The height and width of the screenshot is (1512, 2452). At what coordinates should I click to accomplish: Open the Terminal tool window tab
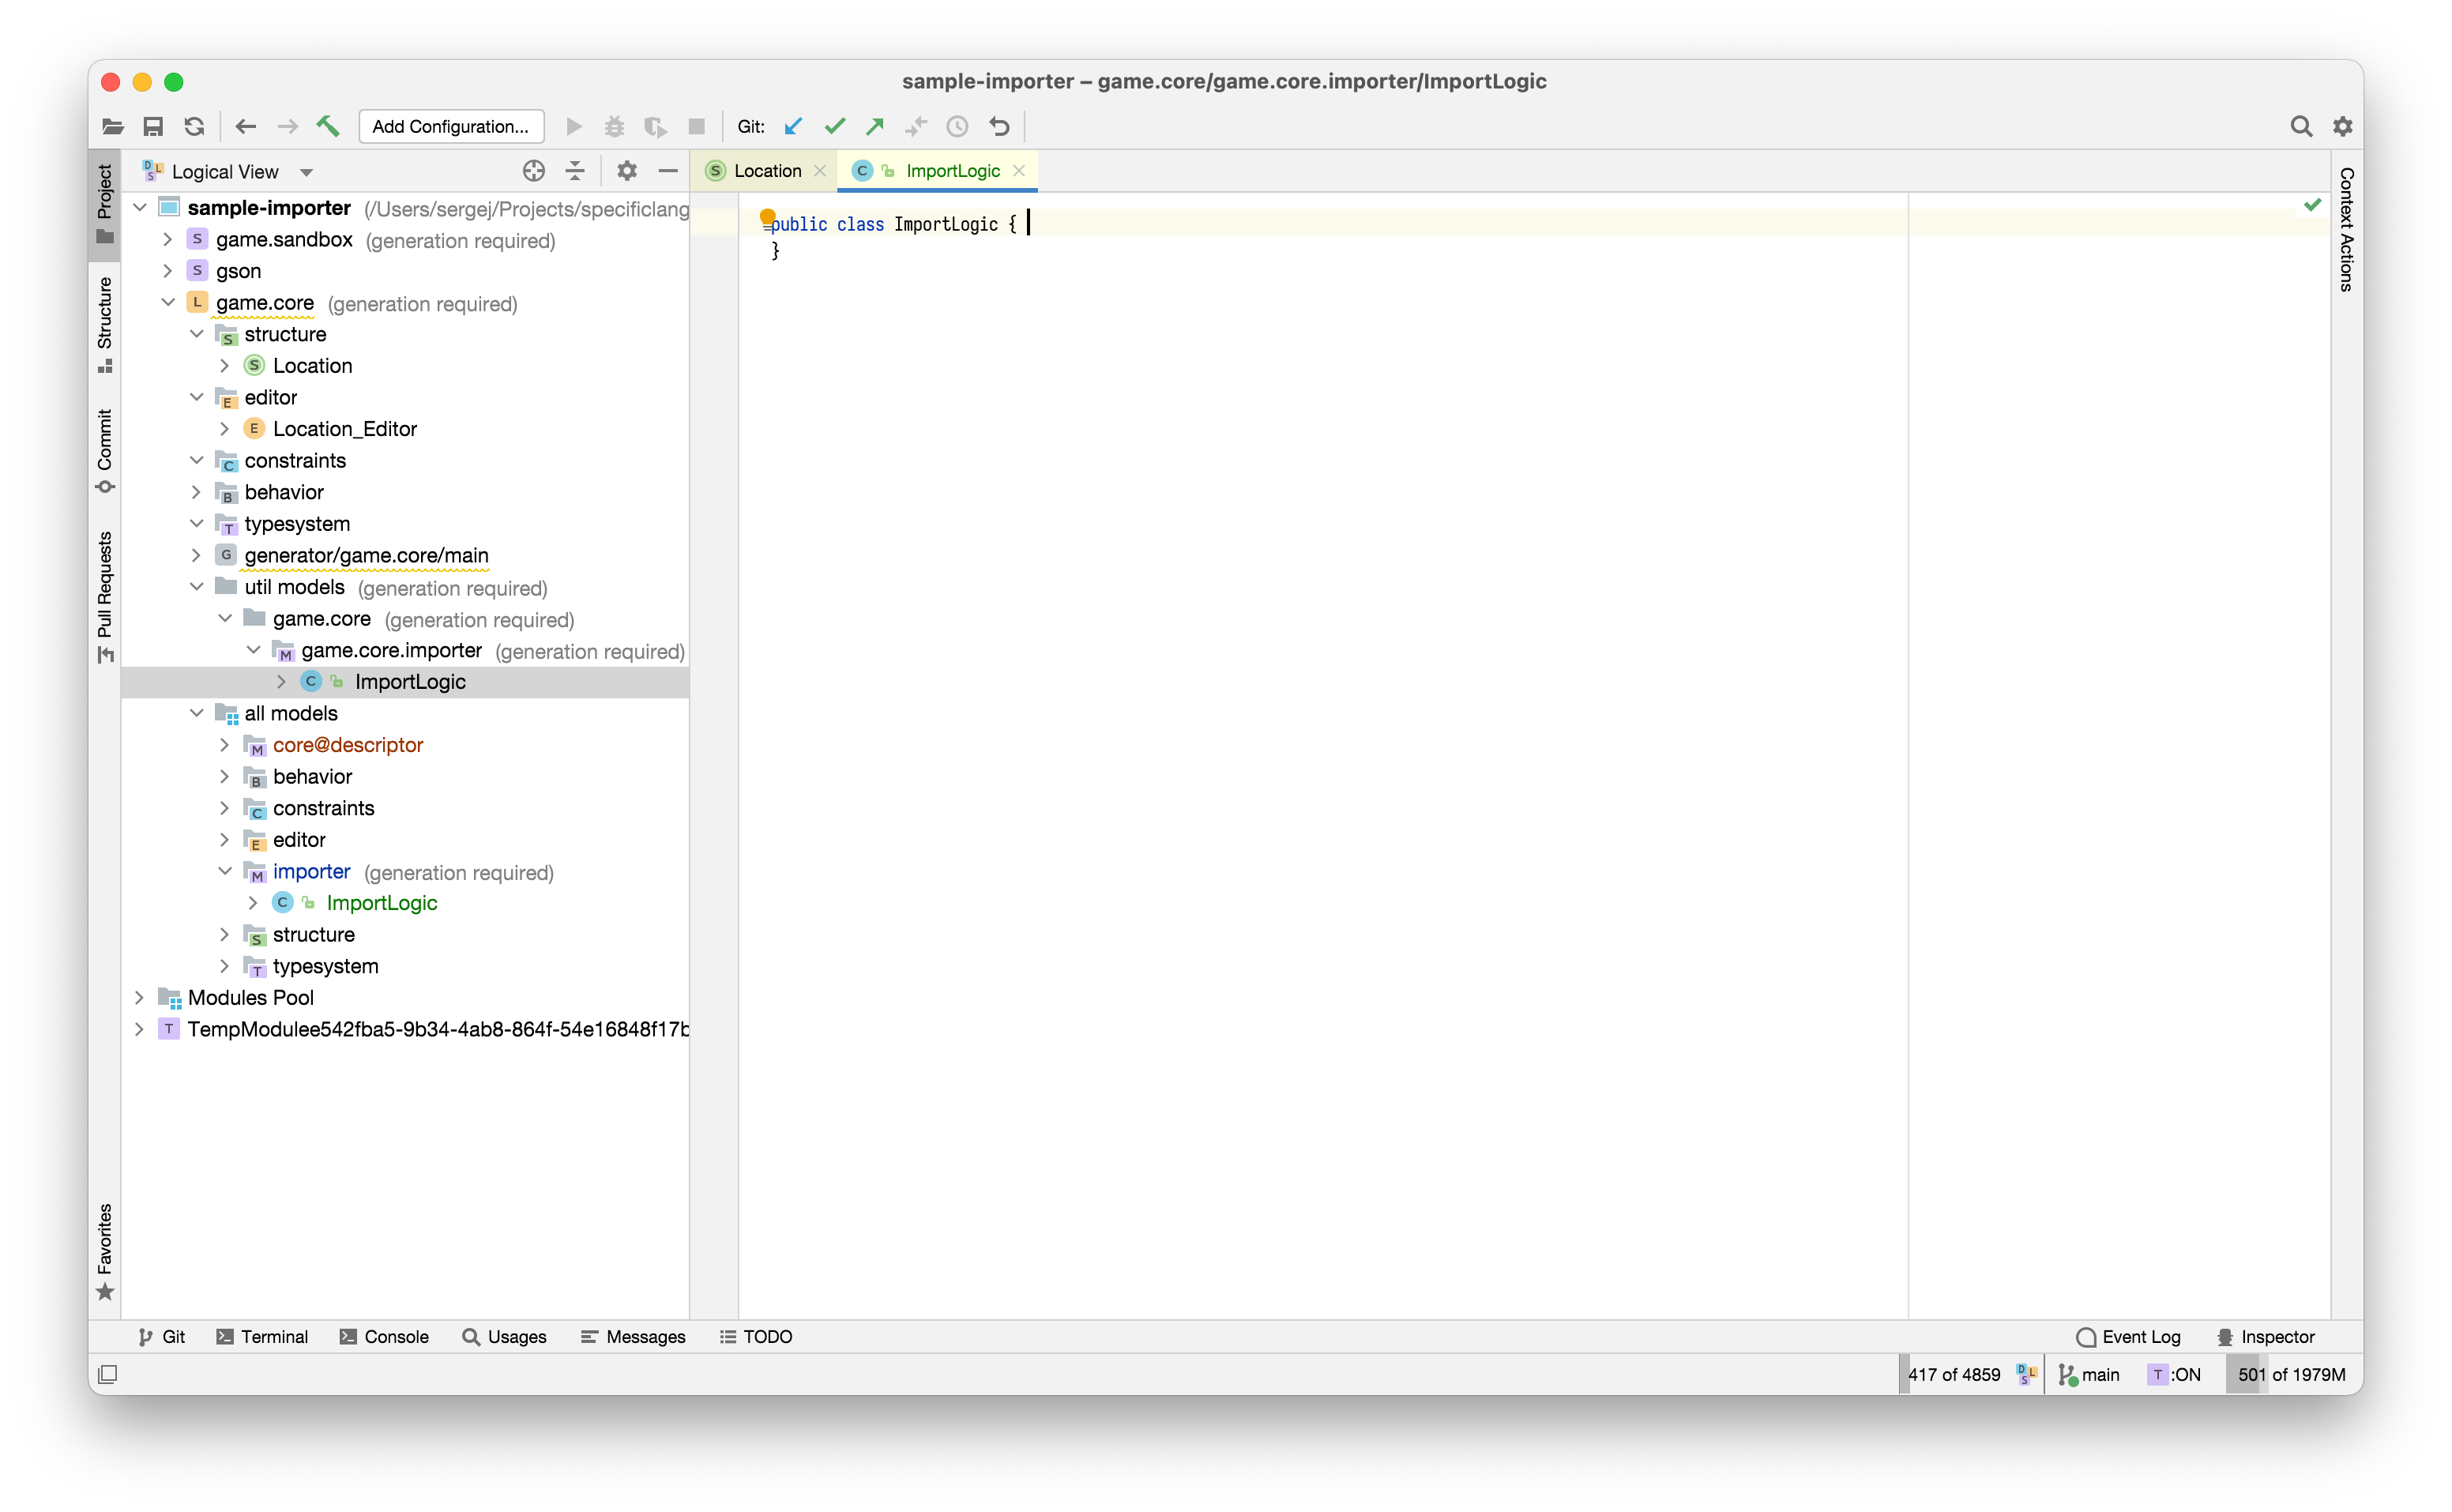pyautogui.click(x=262, y=1337)
